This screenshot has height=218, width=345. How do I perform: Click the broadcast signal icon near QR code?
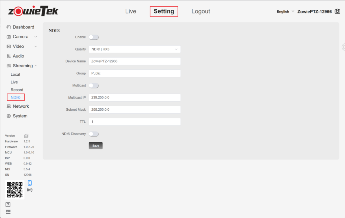tap(30, 190)
